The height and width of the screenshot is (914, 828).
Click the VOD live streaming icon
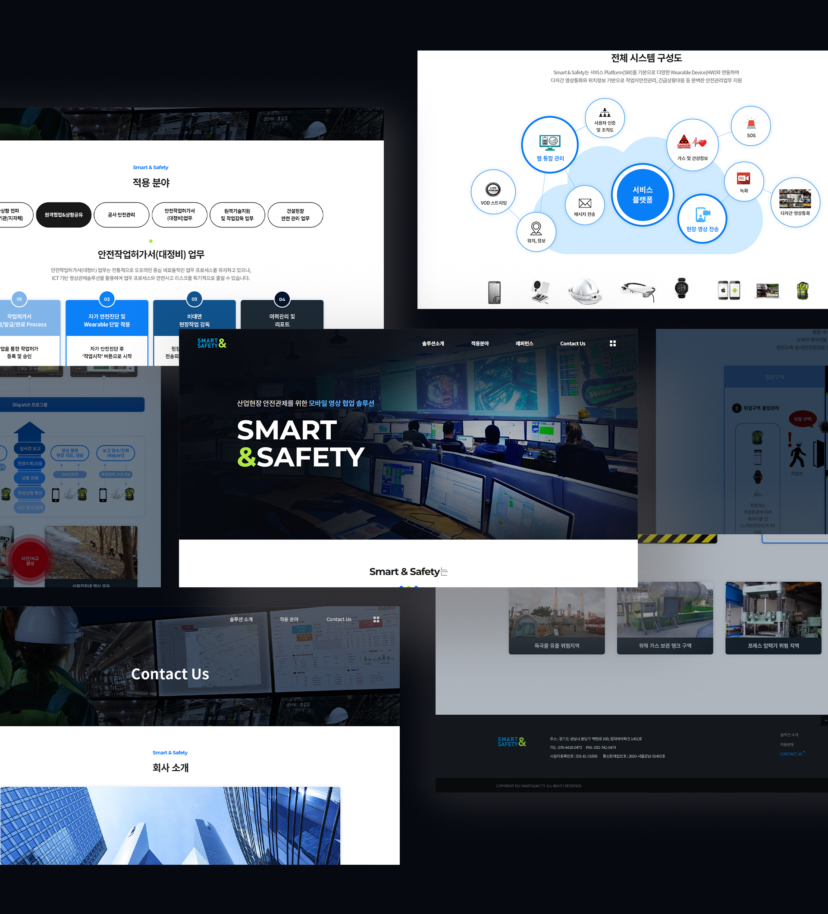coord(493,189)
